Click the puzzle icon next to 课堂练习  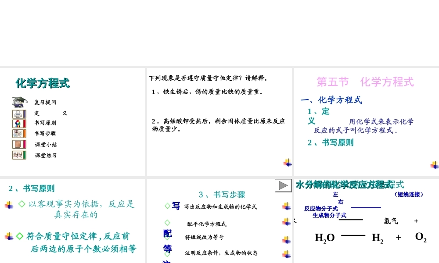pyautogui.click(x=19, y=156)
